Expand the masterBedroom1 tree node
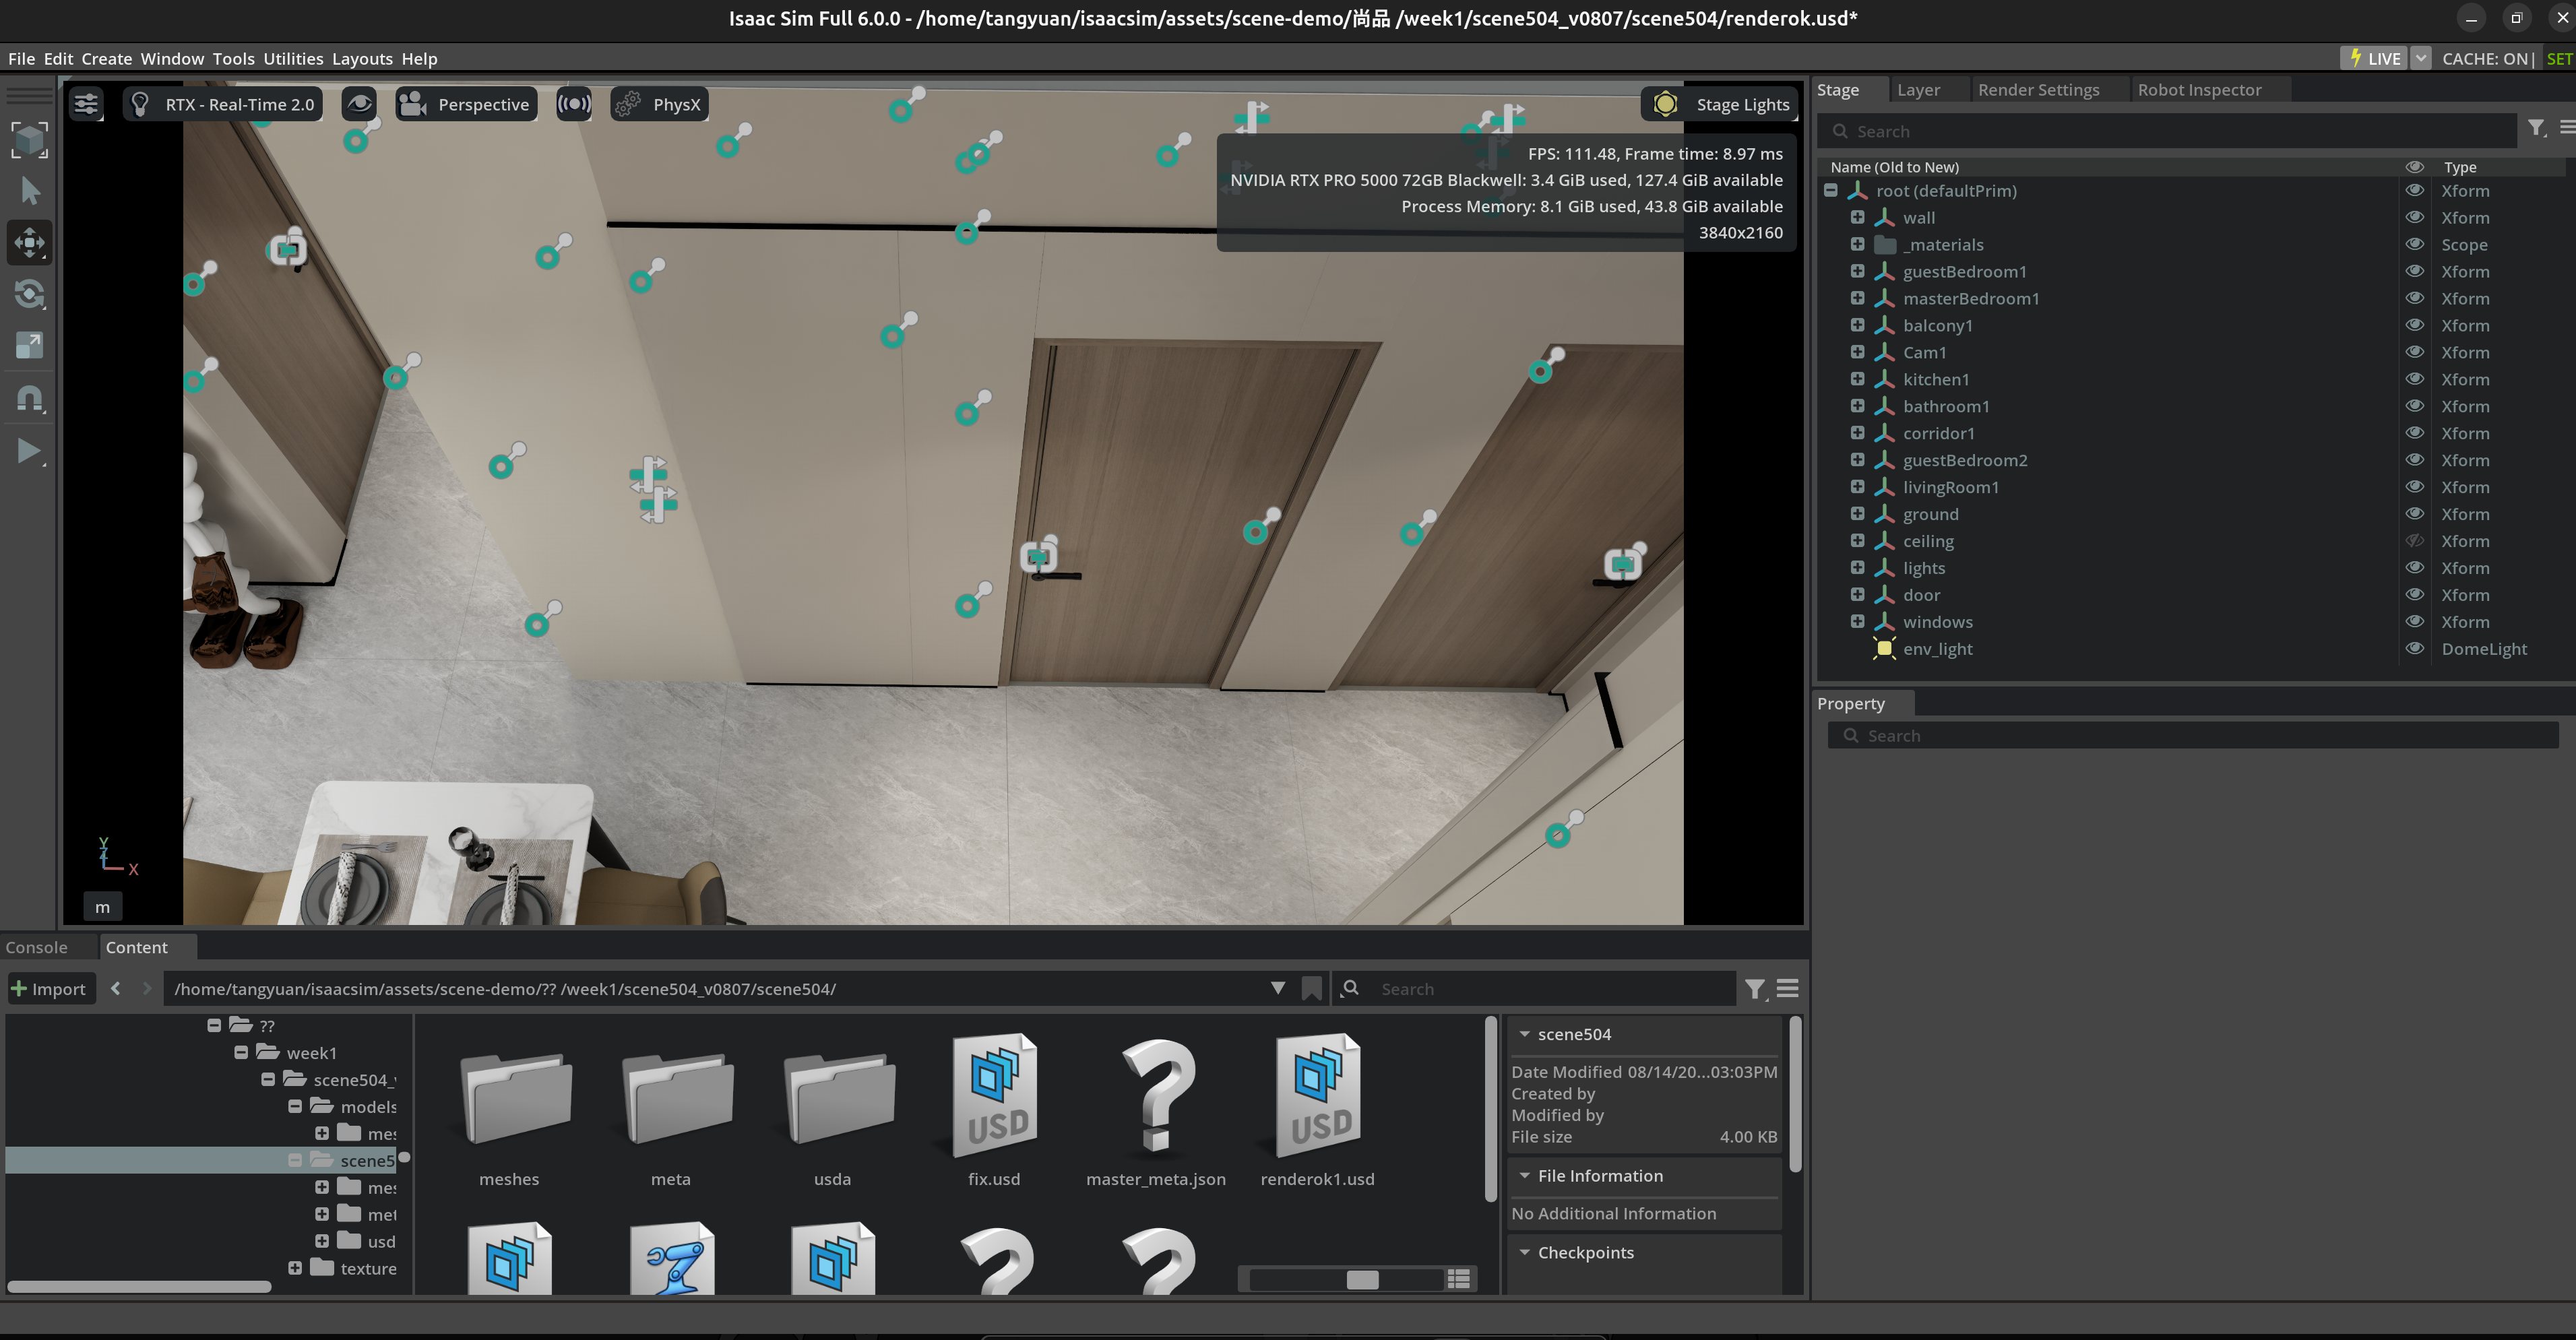Viewport: 2576px width, 1340px height. (x=1857, y=298)
